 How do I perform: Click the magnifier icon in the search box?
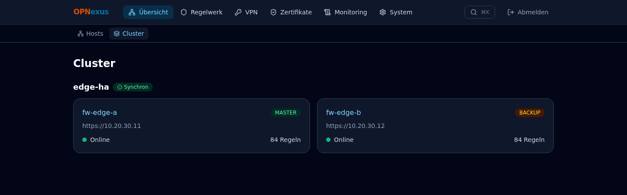(x=474, y=12)
